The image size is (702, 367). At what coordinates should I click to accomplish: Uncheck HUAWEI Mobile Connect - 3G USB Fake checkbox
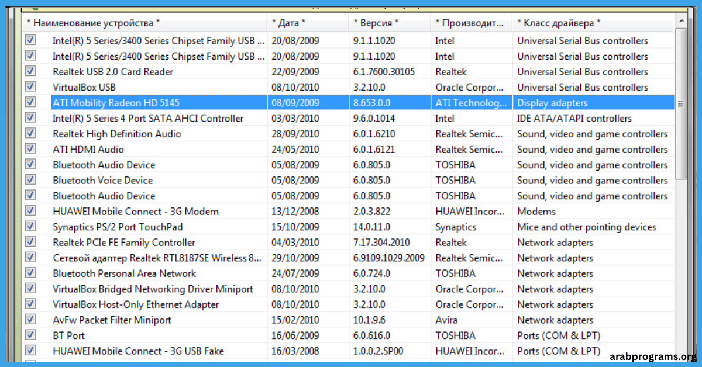(x=30, y=350)
